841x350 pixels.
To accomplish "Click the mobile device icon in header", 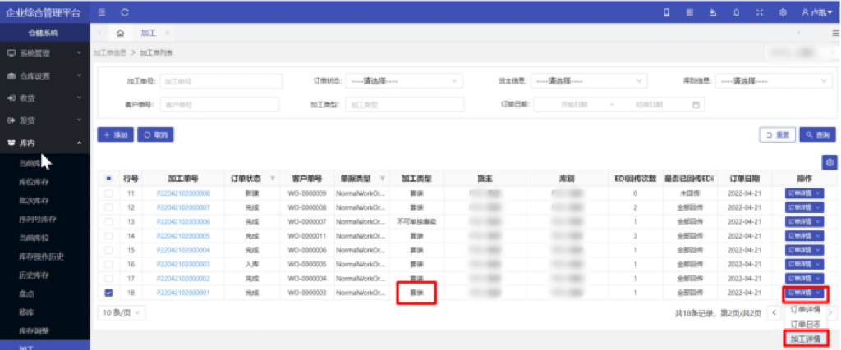I will tap(666, 12).
